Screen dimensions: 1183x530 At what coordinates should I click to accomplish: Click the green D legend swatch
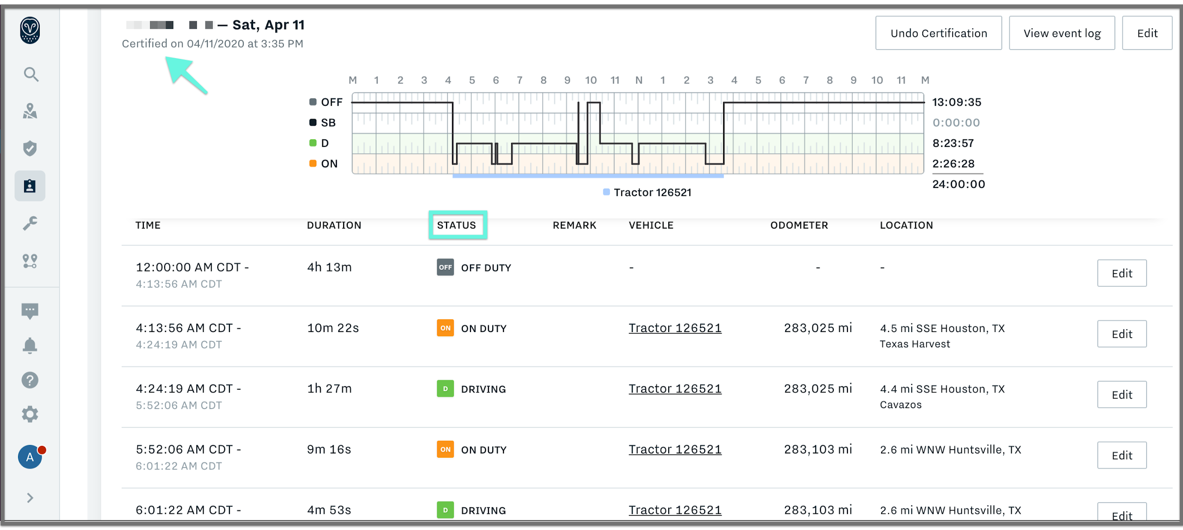pyautogui.click(x=313, y=143)
